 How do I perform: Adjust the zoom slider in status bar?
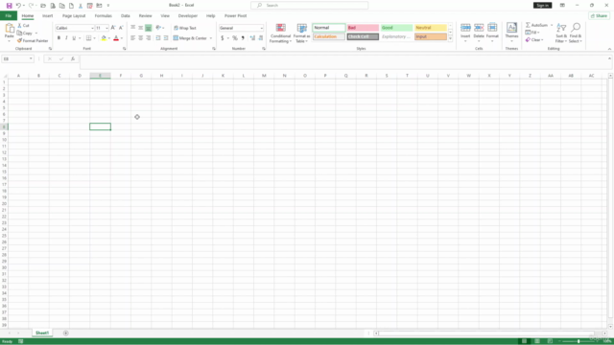click(x=579, y=341)
